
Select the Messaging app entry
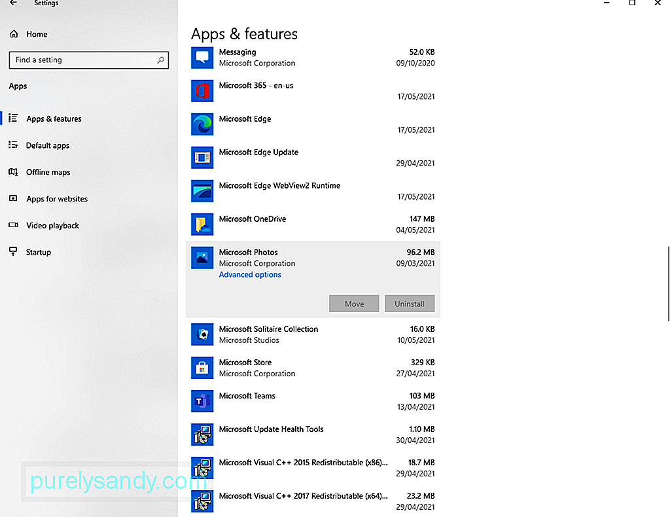313,58
